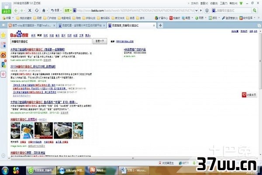Click the 收藏本页 bookmark page button

[x=249, y=95]
